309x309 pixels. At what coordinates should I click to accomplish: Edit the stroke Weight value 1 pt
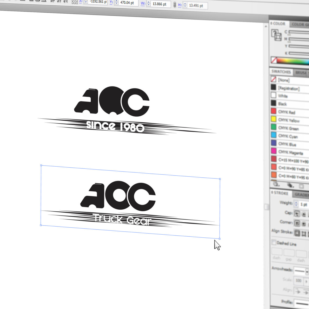click(x=304, y=204)
